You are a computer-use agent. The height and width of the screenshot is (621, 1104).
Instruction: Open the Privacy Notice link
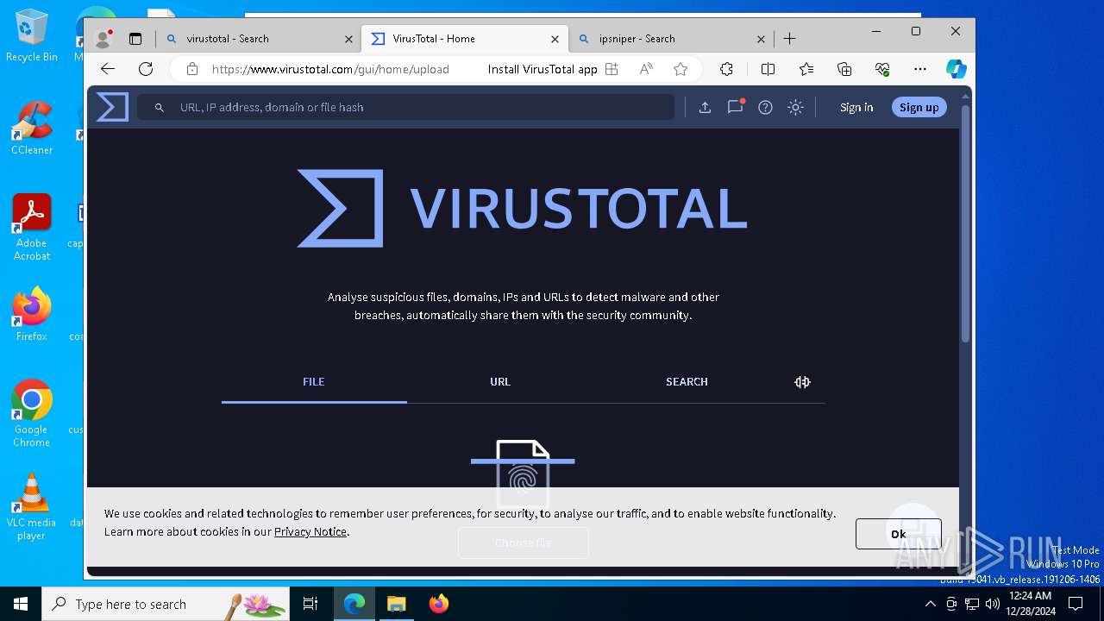pyautogui.click(x=310, y=531)
